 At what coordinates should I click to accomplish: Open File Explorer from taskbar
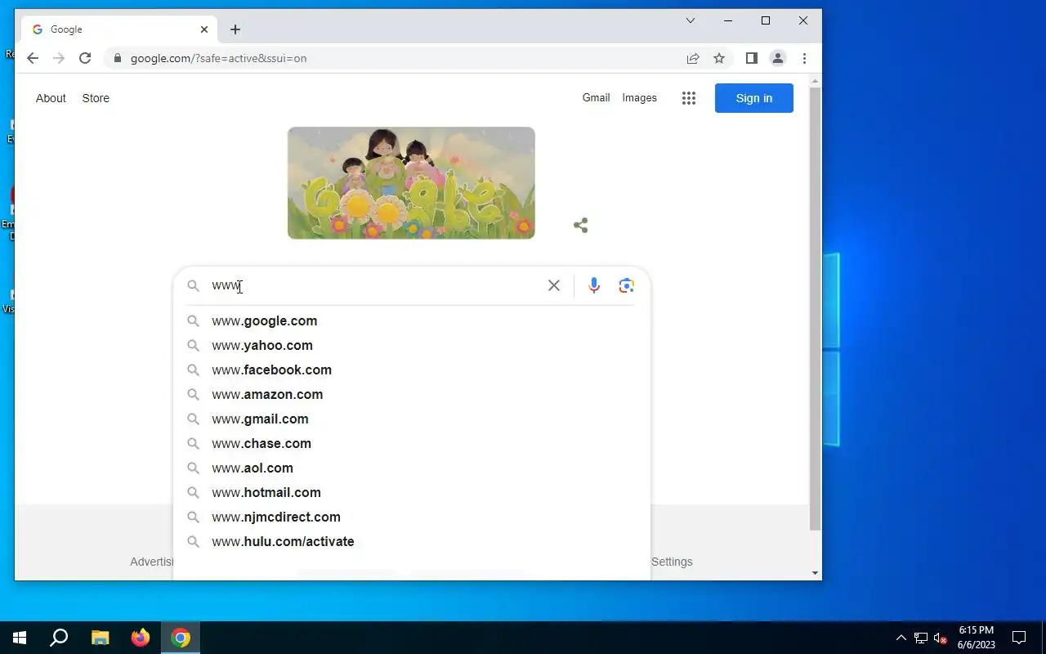click(x=100, y=638)
